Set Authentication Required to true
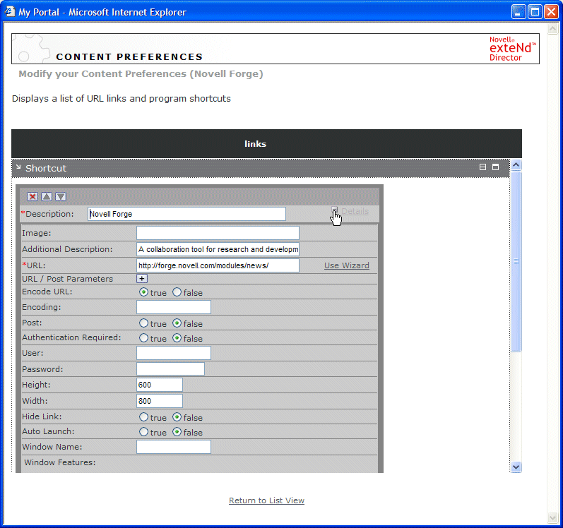Viewport: 563px width, 528px height. [143, 338]
